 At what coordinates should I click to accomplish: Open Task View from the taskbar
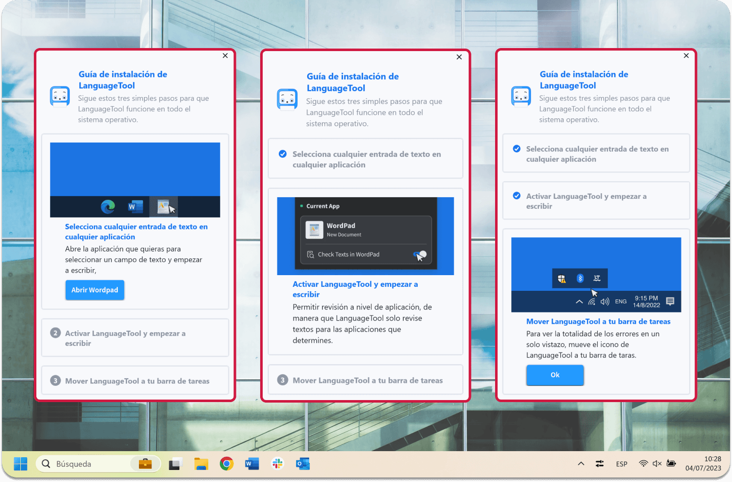pyautogui.click(x=175, y=464)
